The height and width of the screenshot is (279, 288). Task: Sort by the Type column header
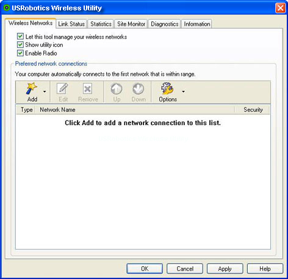(26, 110)
